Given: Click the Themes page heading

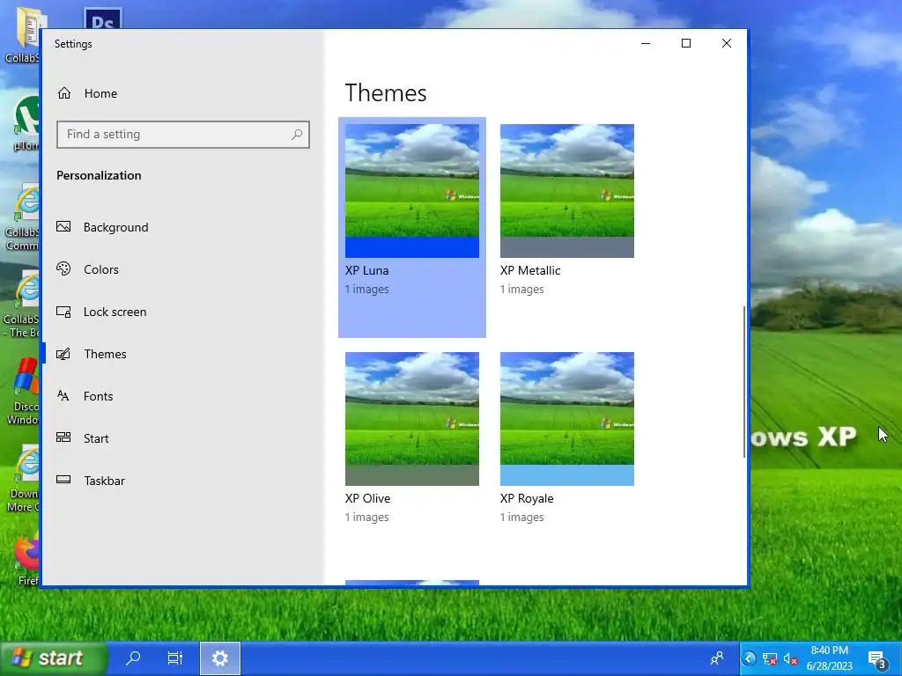Looking at the screenshot, I should [386, 92].
